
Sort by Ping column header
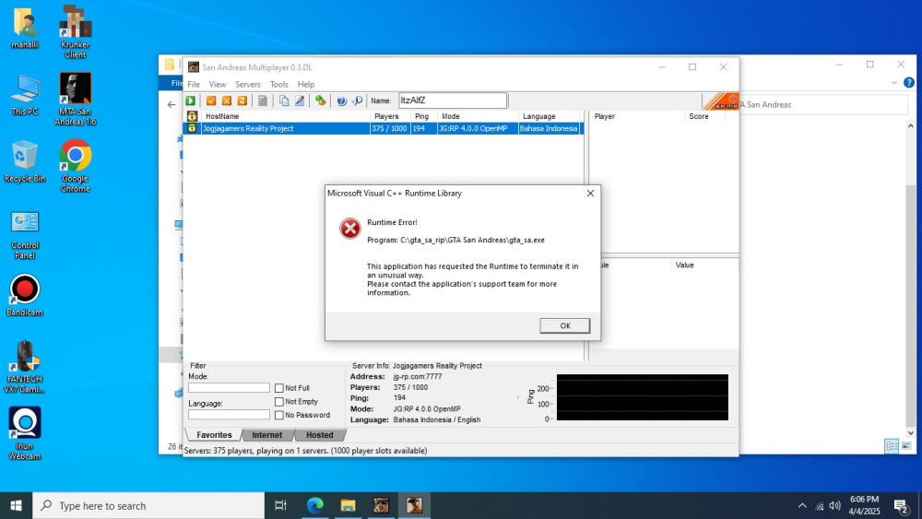tap(423, 116)
